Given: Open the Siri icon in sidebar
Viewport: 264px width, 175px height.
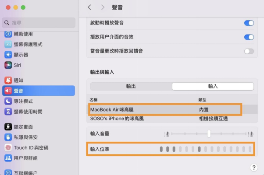Looking at the screenshot, I should point(8,65).
